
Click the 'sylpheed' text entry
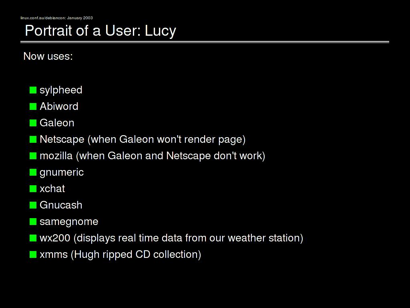[x=61, y=90]
